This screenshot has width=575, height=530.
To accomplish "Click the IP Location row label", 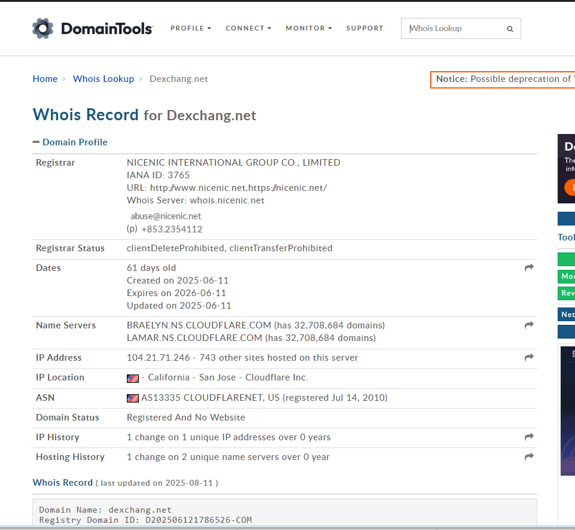I will click(x=60, y=377).
